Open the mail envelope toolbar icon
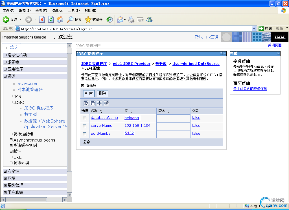The image size is (289, 210). pos(120,20)
